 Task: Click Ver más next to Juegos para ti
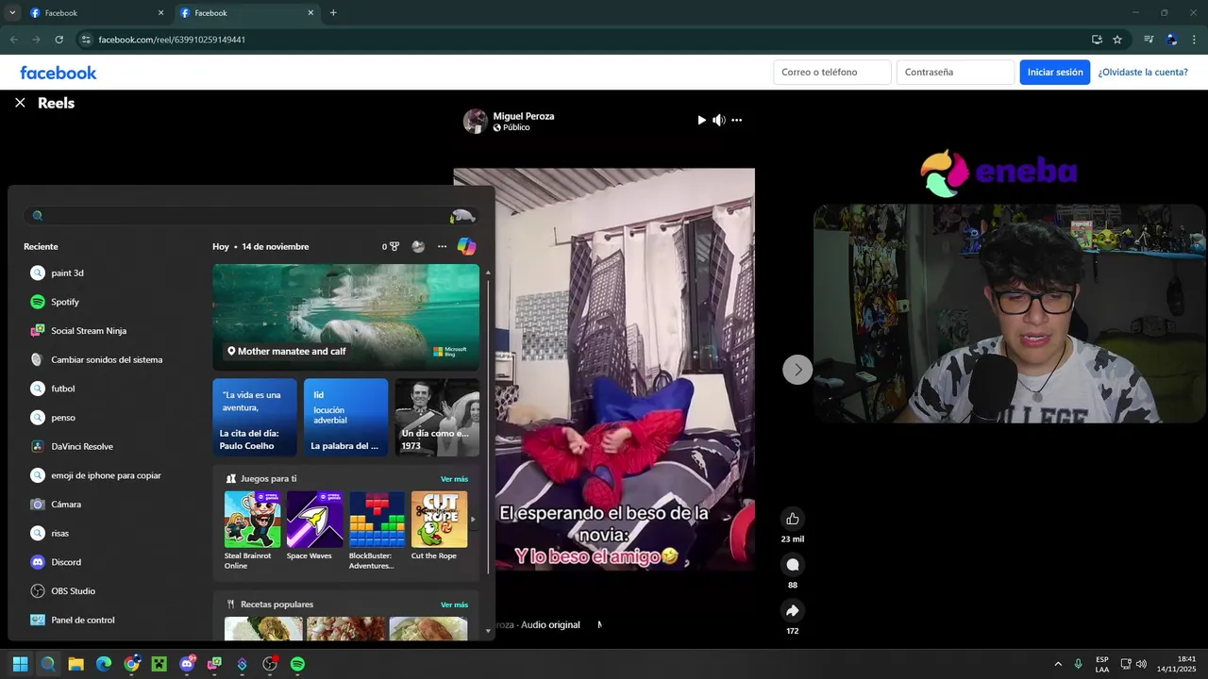tap(454, 479)
